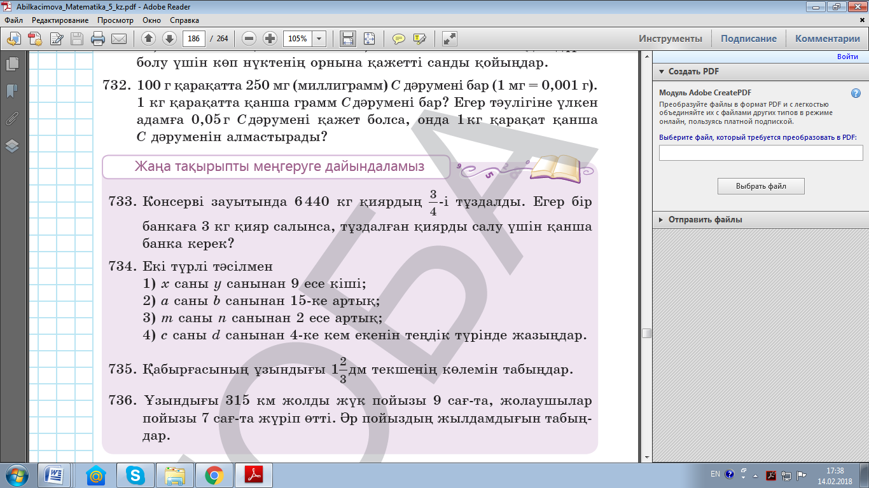Go to the previous page arrow
Screen dimensions: 869x488
click(x=149, y=39)
